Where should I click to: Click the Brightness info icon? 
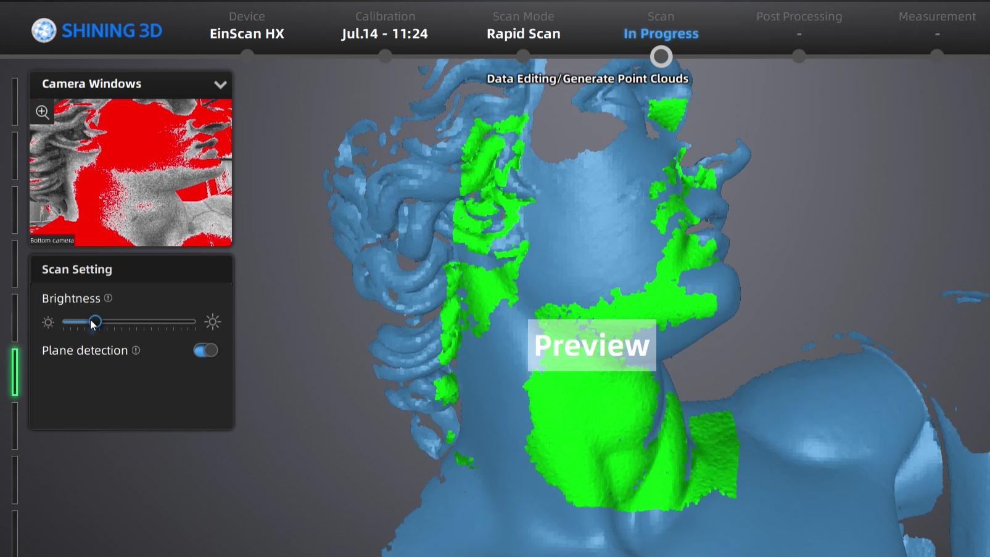(x=109, y=298)
